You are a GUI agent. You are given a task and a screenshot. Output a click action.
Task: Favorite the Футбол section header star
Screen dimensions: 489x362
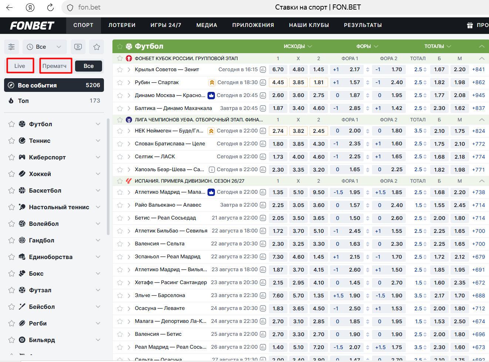pos(120,46)
